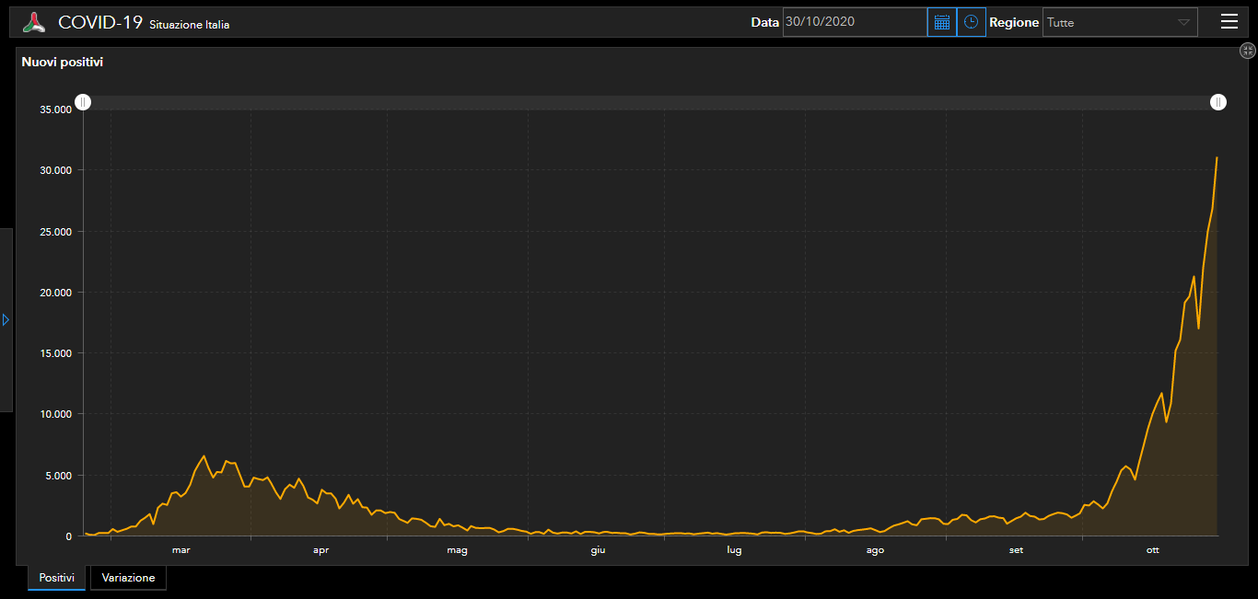Viewport: 1258px width, 599px height.
Task: Open the Regione dropdown showing Tutte
Action: [x=1110, y=22]
